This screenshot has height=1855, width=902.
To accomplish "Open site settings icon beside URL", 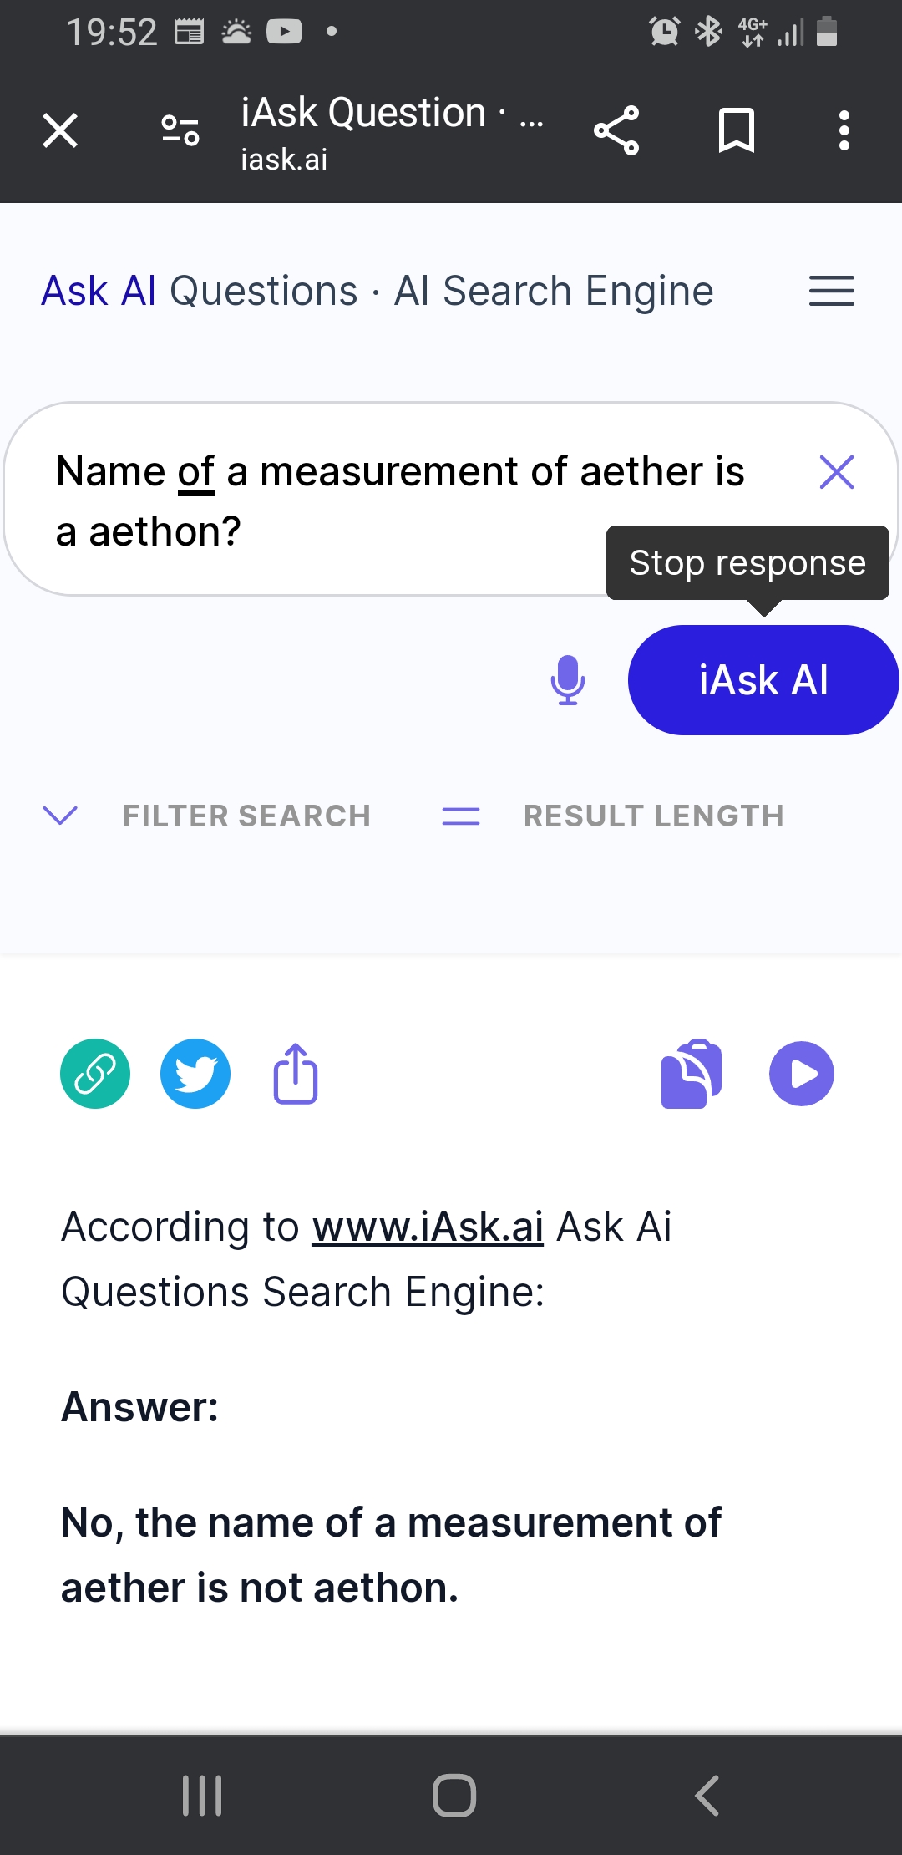I will [180, 130].
